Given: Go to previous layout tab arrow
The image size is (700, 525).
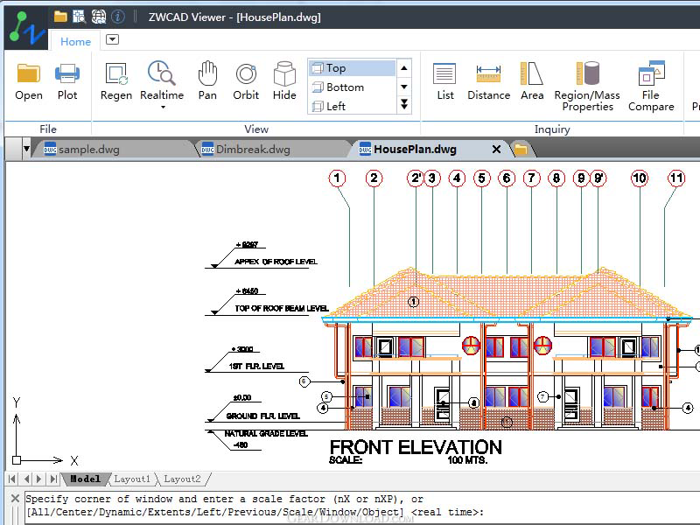Looking at the screenshot, I should coord(26,479).
